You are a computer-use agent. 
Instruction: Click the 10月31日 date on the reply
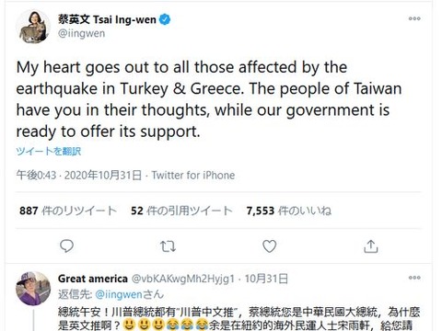(266, 279)
